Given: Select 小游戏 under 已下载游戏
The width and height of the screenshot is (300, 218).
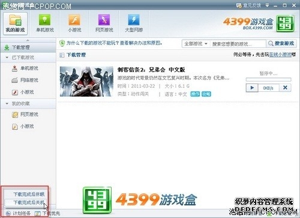Looking at the screenshot, I should tap(23, 92).
